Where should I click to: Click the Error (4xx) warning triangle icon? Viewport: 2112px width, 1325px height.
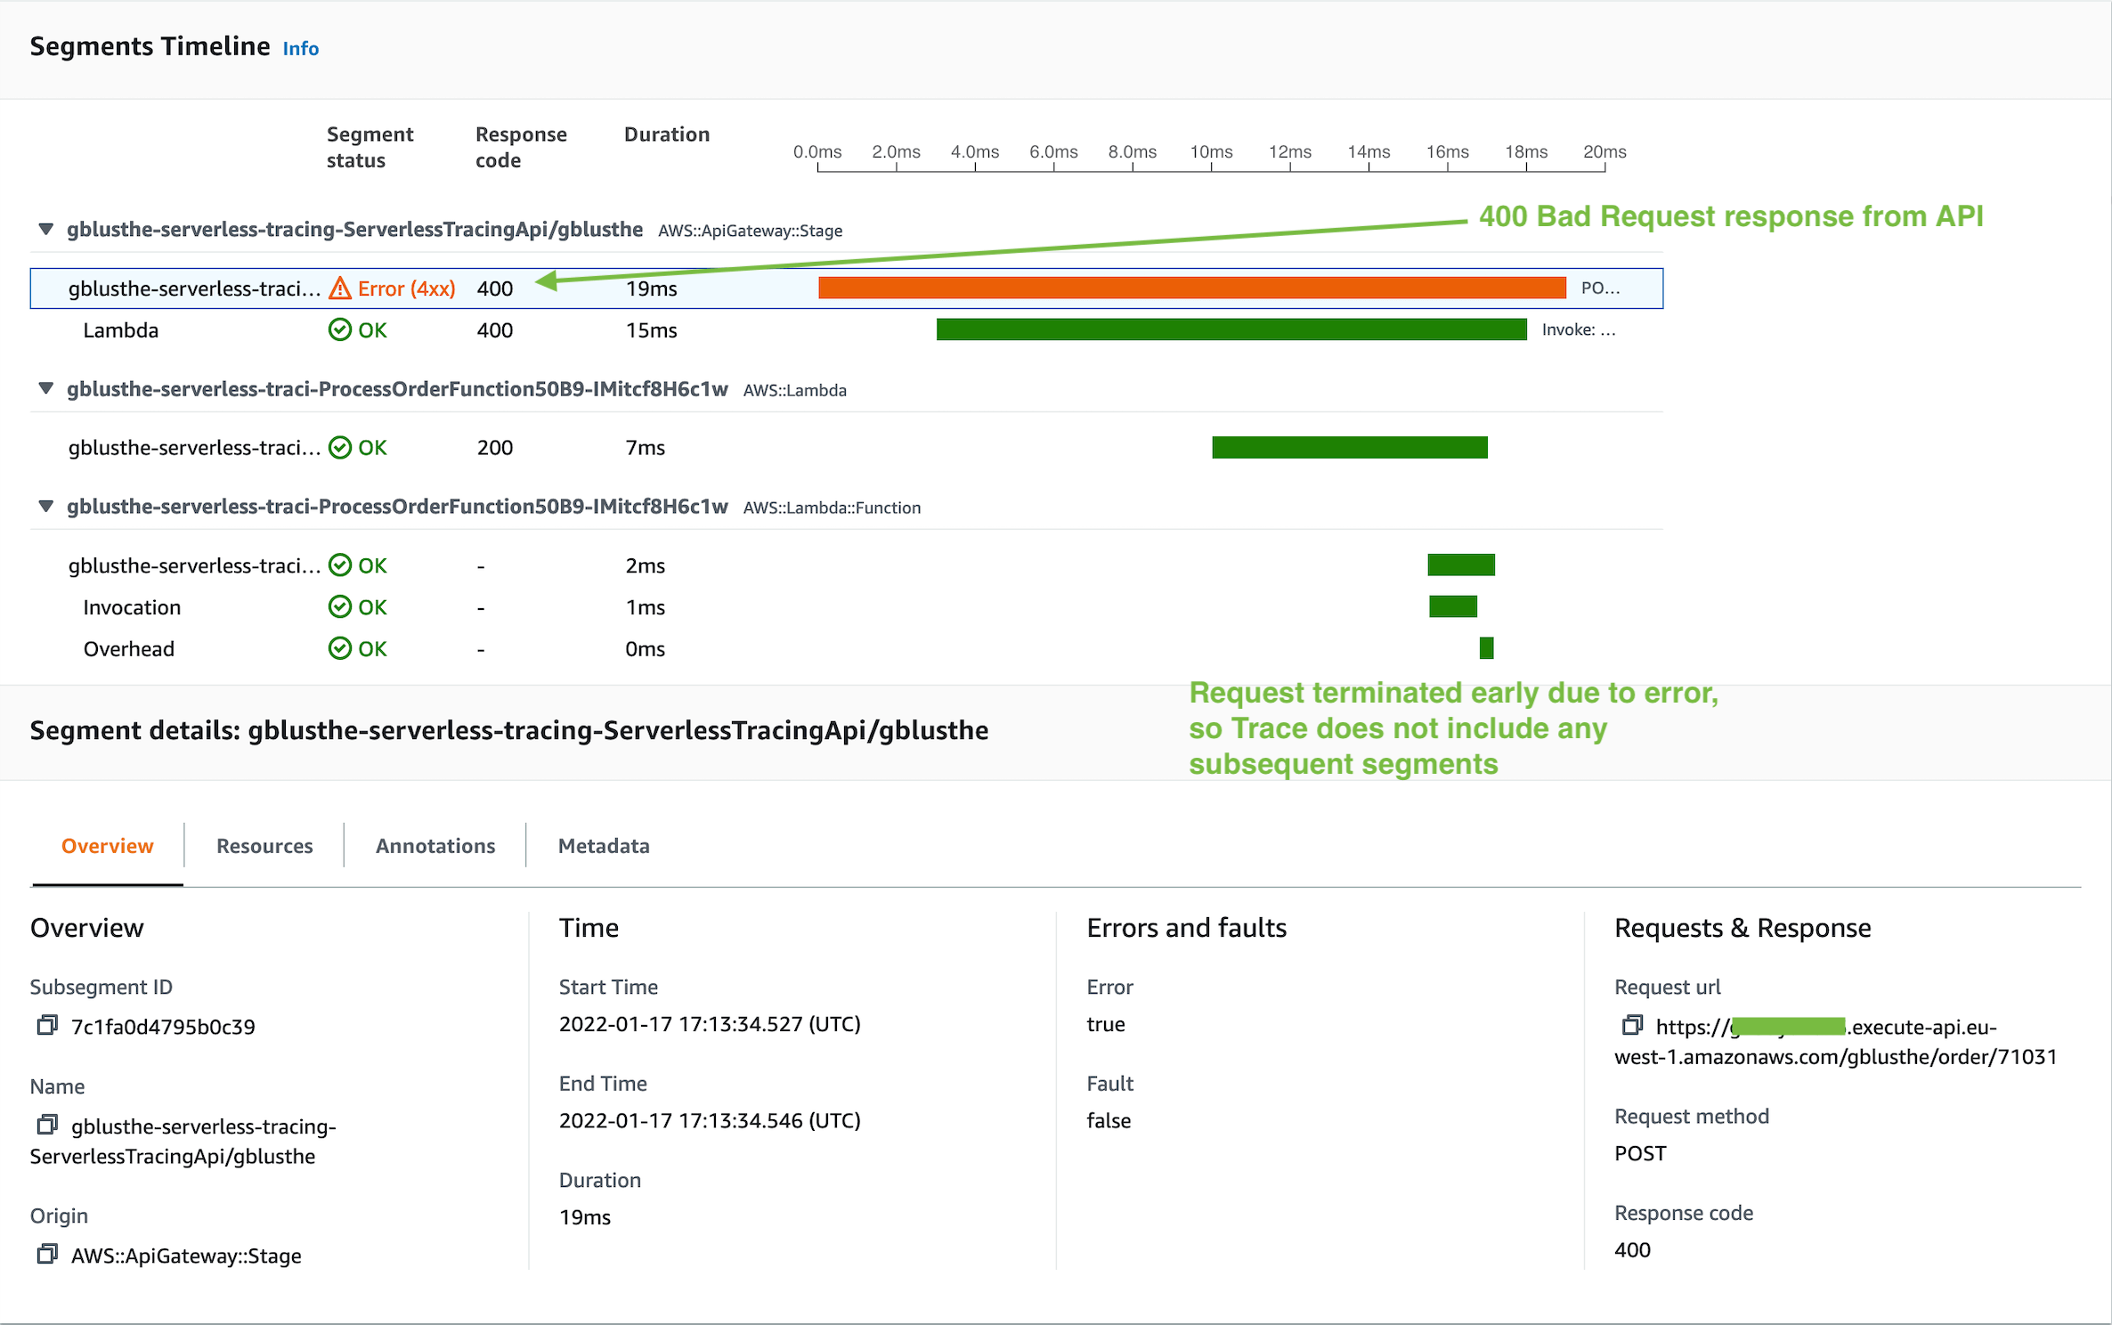pos(341,288)
